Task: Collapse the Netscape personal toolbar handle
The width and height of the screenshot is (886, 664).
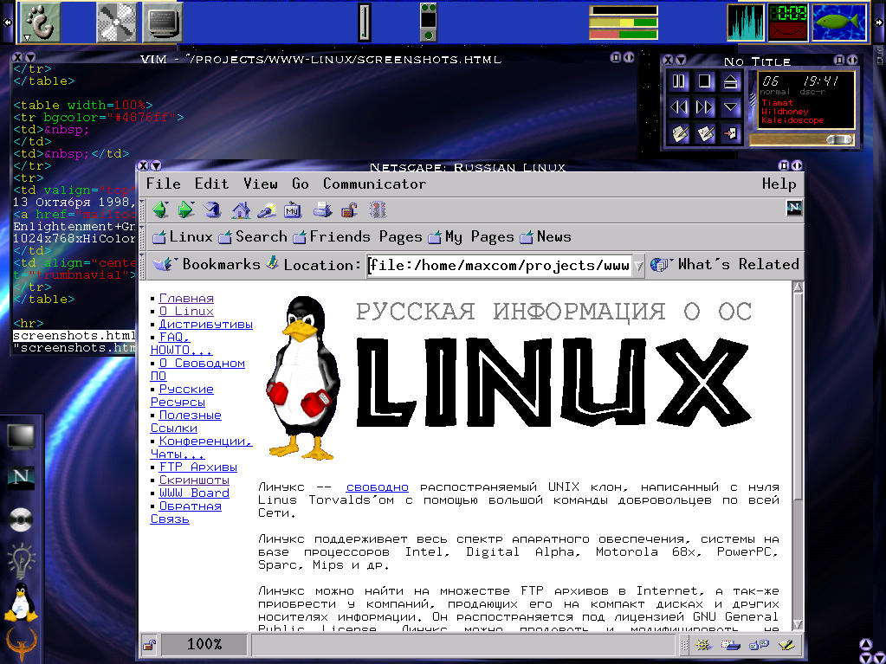Action: tap(142, 236)
